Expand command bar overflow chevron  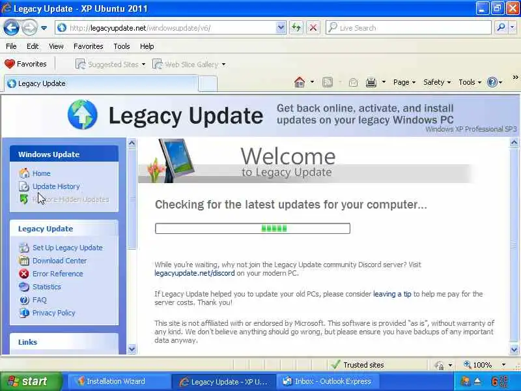coord(515,78)
